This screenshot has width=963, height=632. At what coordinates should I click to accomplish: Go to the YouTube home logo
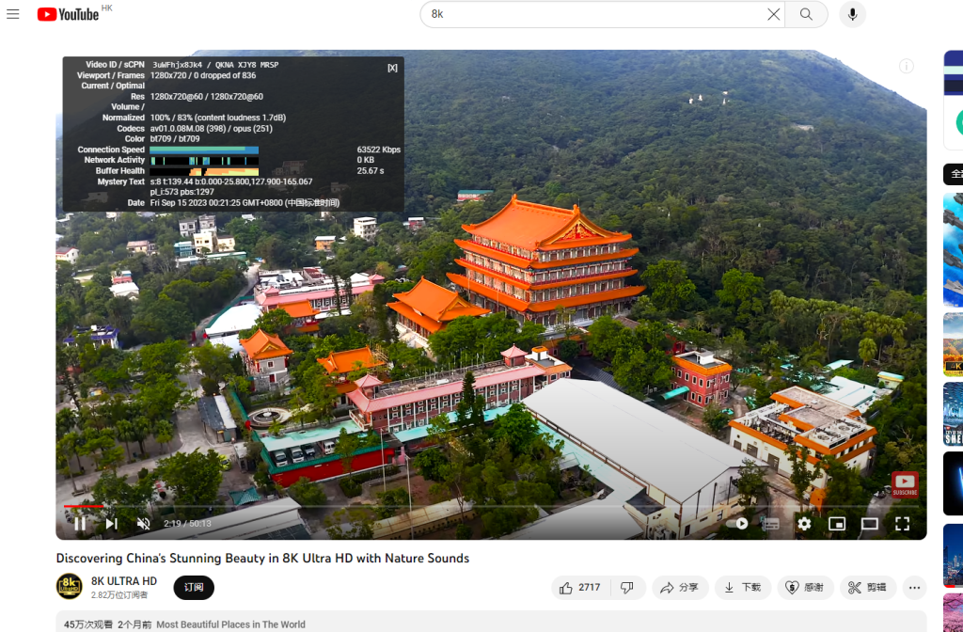pyautogui.click(x=69, y=14)
